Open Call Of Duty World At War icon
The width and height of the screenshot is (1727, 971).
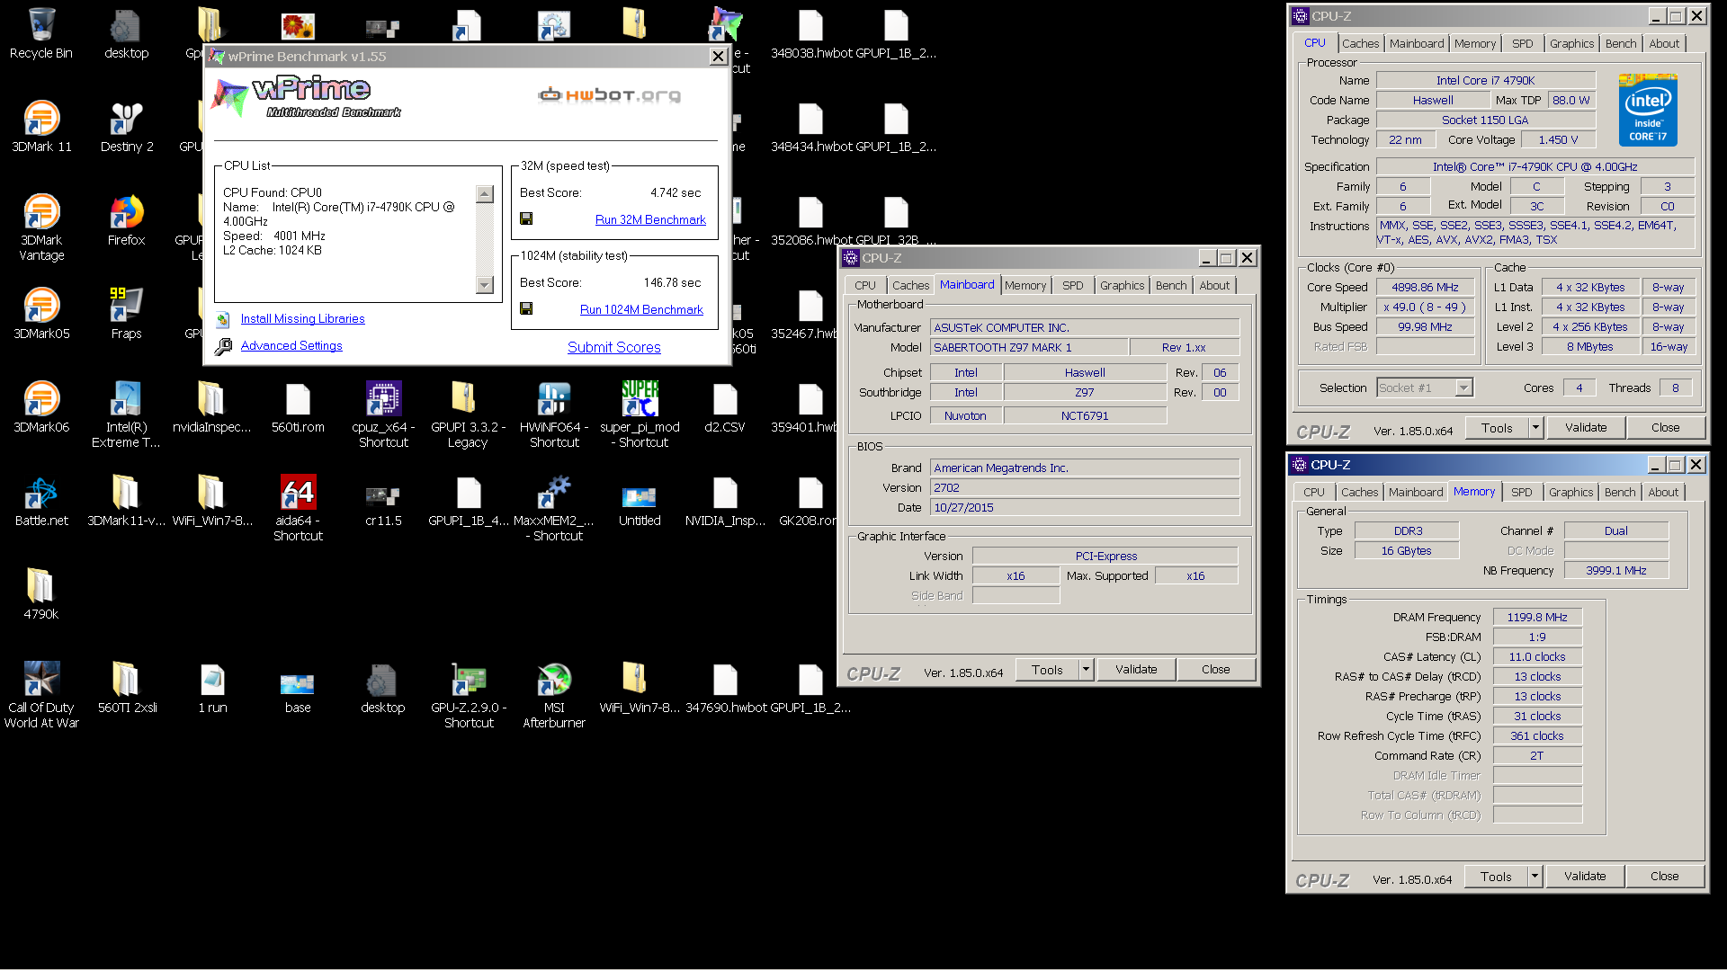[40, 695]
